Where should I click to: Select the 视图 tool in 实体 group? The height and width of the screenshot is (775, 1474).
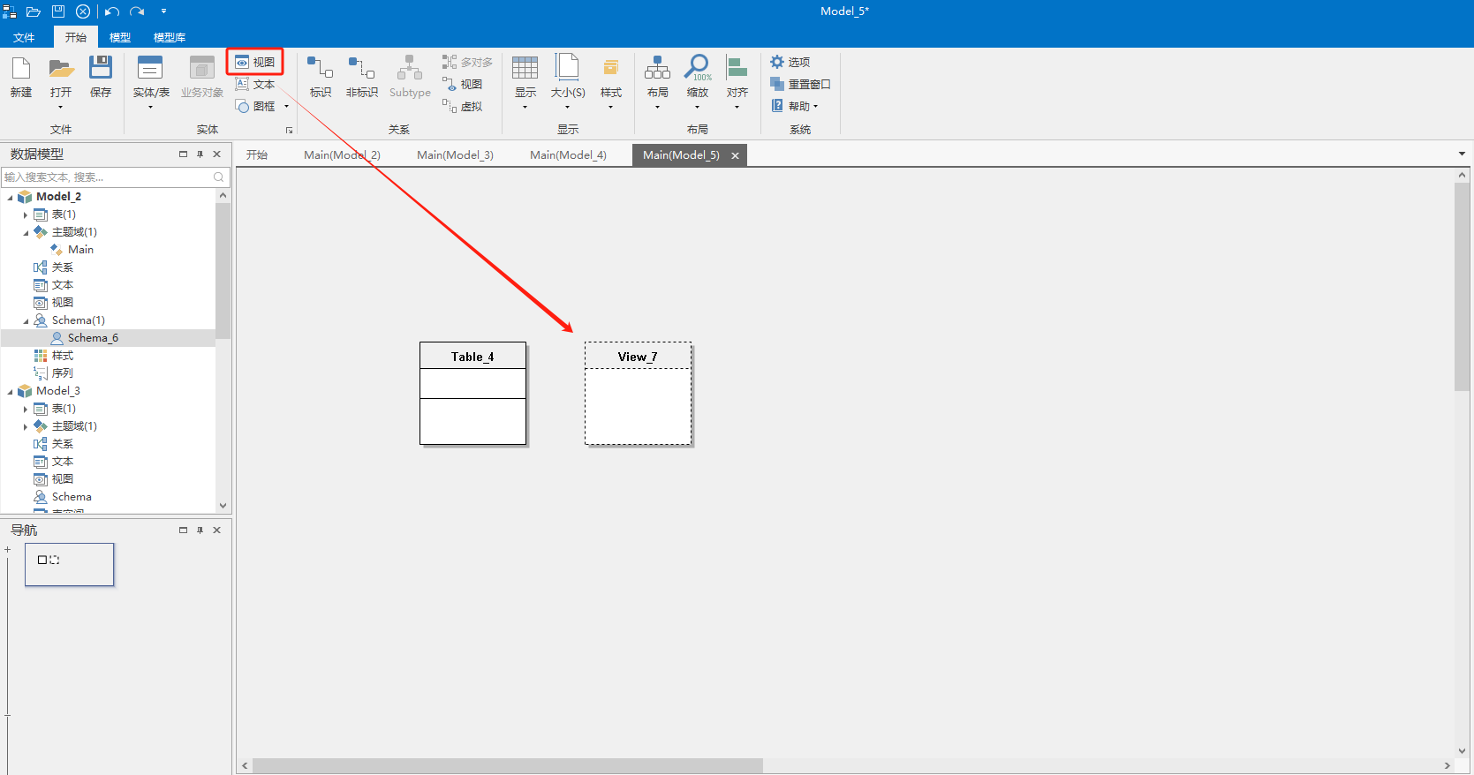pyautogui.click(x=255, y=62)
